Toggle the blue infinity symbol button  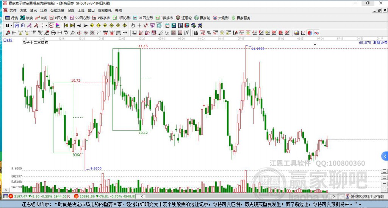[x=316, y=33]
